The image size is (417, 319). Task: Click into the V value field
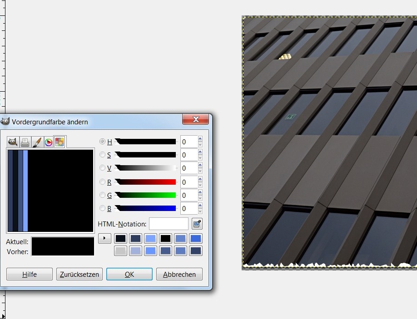[189, 168]
